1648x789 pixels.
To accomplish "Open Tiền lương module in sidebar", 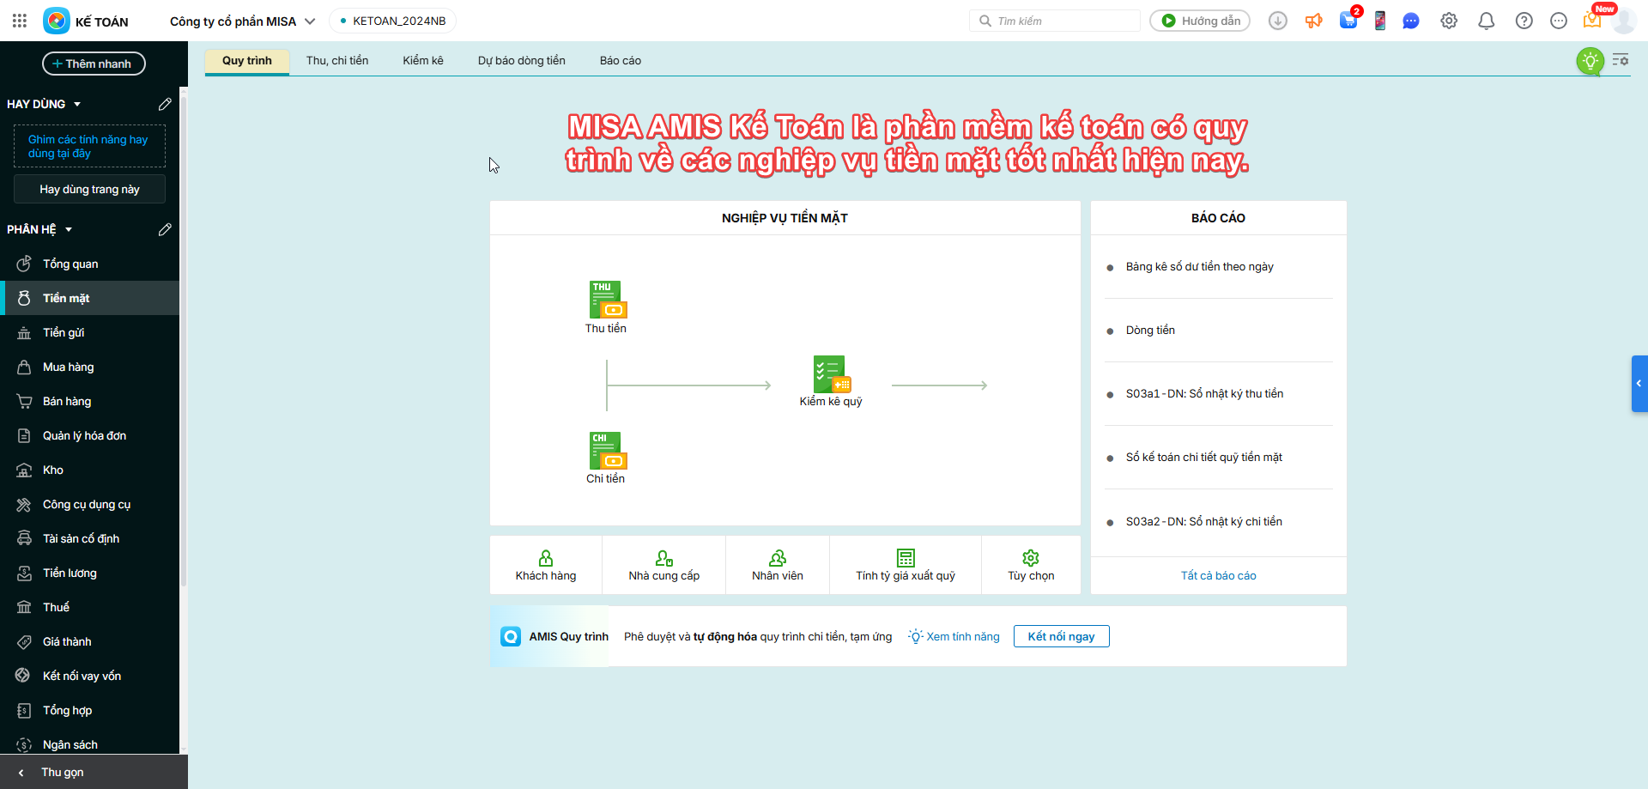I will (89, 573).
